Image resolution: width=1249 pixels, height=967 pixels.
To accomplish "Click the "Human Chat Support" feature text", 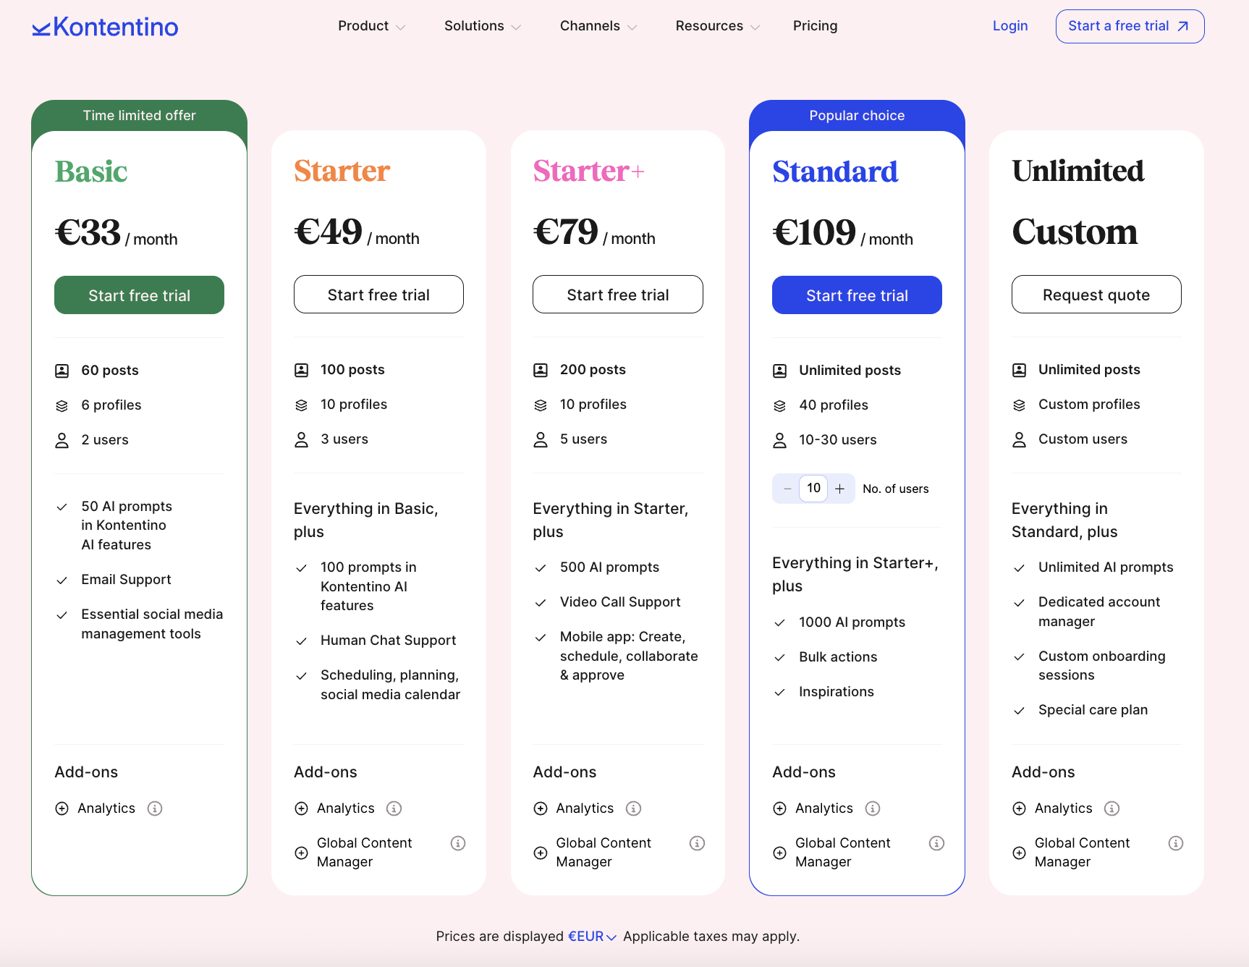I will click(389, 641).
